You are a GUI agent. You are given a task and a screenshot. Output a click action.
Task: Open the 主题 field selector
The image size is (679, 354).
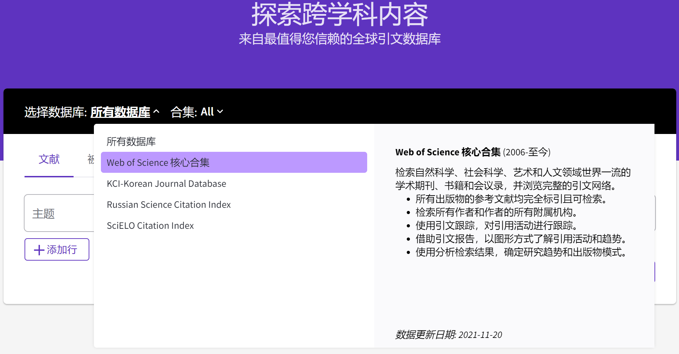pyautogui.click(x=59, y=213)
